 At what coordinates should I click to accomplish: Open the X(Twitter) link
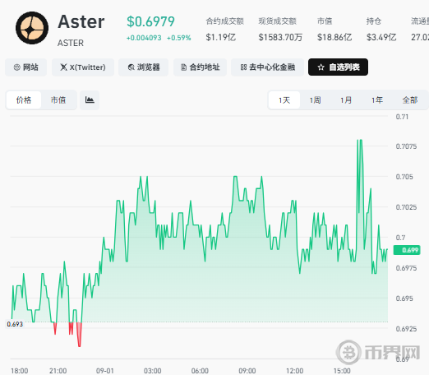click(83, 67)
